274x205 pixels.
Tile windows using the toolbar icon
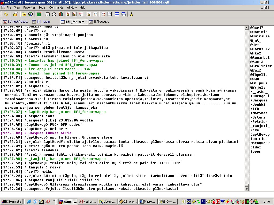tap(117, 14)
